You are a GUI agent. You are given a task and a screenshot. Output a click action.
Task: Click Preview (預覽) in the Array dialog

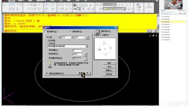coord(109,70)
